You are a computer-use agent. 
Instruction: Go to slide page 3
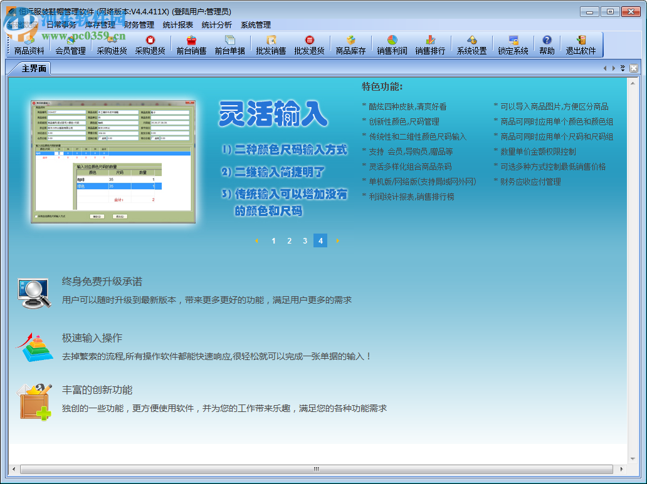pos(305,241)
